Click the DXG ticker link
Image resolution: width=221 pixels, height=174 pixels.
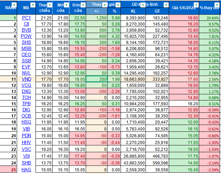tap(26, 91)
